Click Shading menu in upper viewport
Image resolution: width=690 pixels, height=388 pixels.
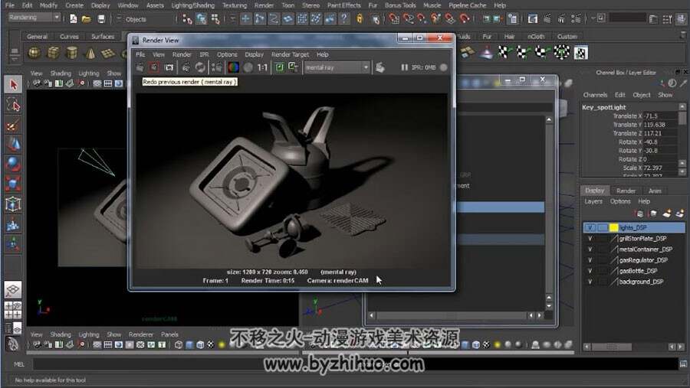click(x=61, y=73)
